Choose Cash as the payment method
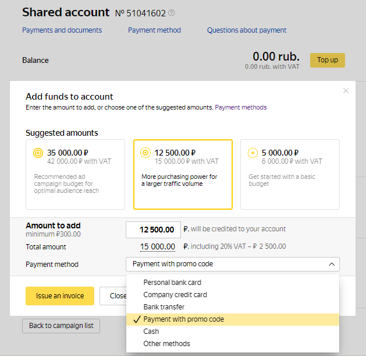The image size is (366, 356). click(151, 332)
